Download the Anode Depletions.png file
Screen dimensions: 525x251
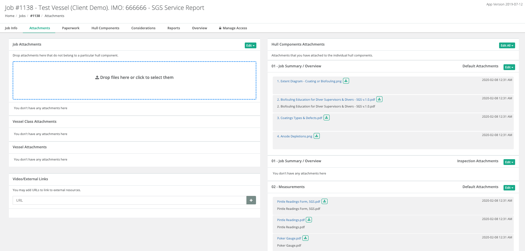[x=317, y=136]
